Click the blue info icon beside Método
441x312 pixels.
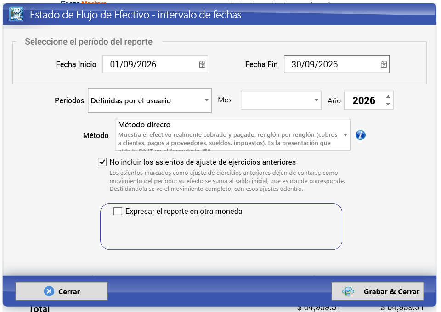[360, 135]
